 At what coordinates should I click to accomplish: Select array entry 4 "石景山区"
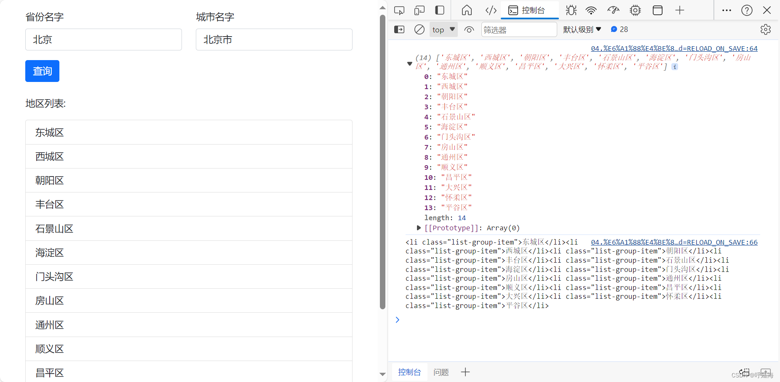tap(449, 117)
